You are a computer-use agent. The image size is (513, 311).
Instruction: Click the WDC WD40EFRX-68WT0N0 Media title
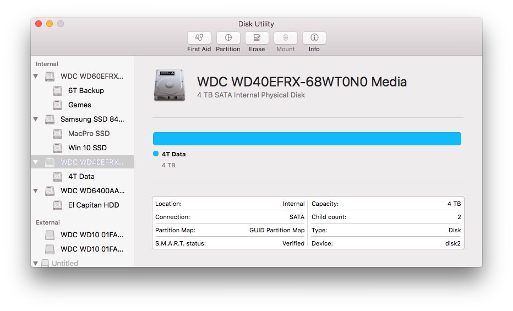pos(302,82)
